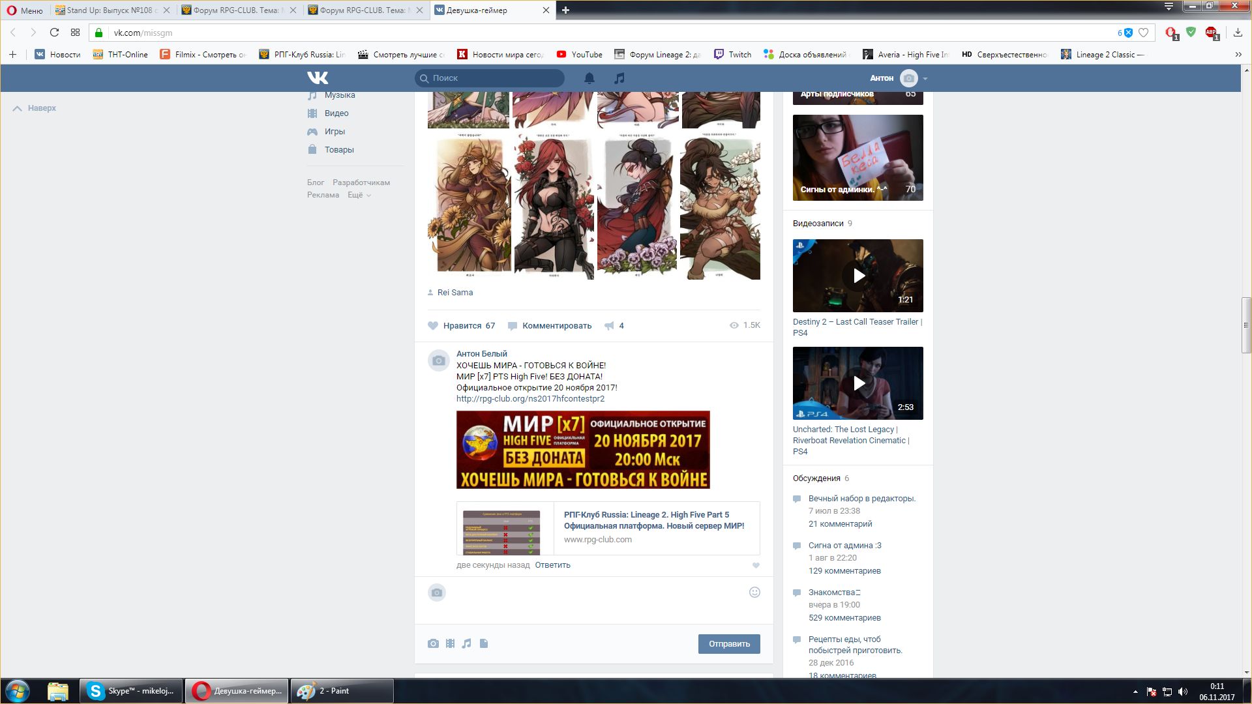Play the Destiny 2 teaser video
This screenshot has height=704, width=1252.
858,276
